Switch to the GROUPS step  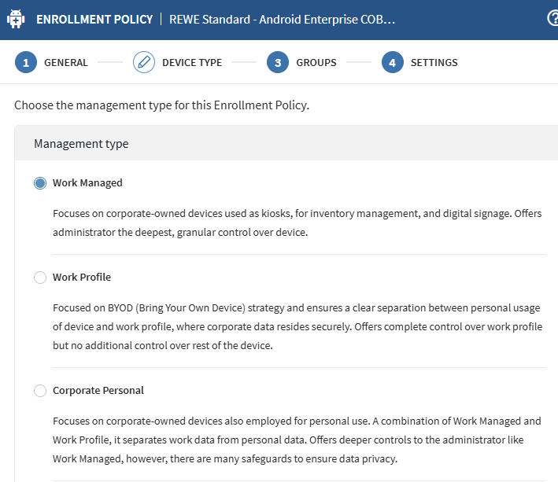pyautogui.click(x=316, y=62)
